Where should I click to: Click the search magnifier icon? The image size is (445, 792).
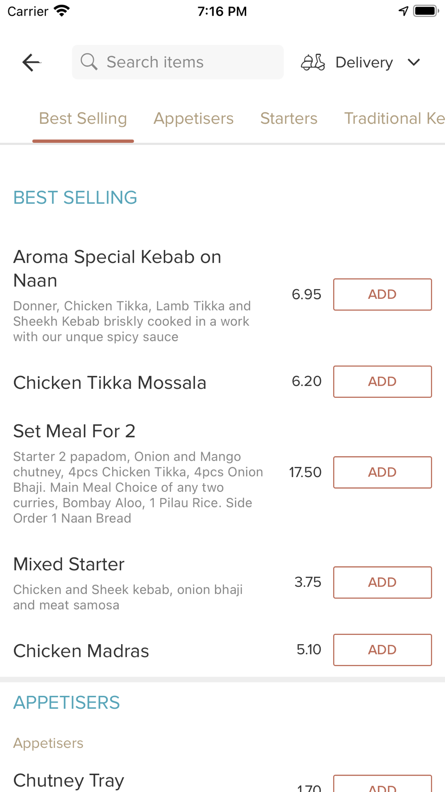pos(89,62)
